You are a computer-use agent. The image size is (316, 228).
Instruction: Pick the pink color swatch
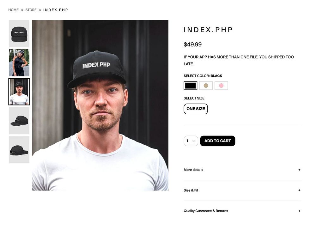(221, 86)
